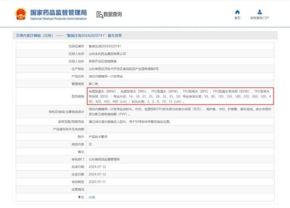Click the breadcrumb title 境内医疗器械（注册）
This screenshot has width=290, height=208.
(x=36, y=35)
